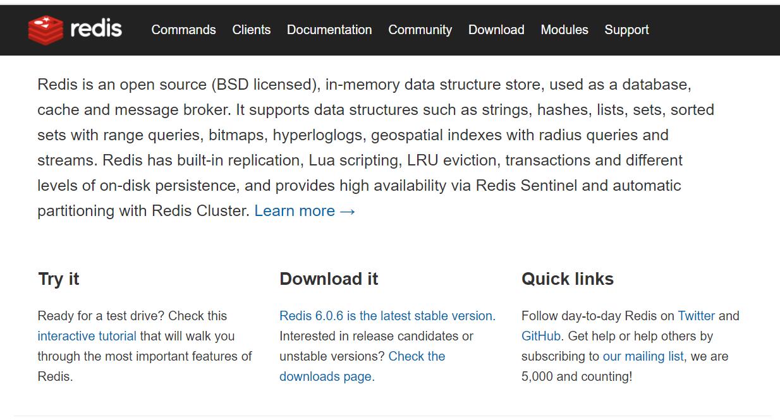Open the Commands menu item

pyautogui.click(x=183, y=30)
